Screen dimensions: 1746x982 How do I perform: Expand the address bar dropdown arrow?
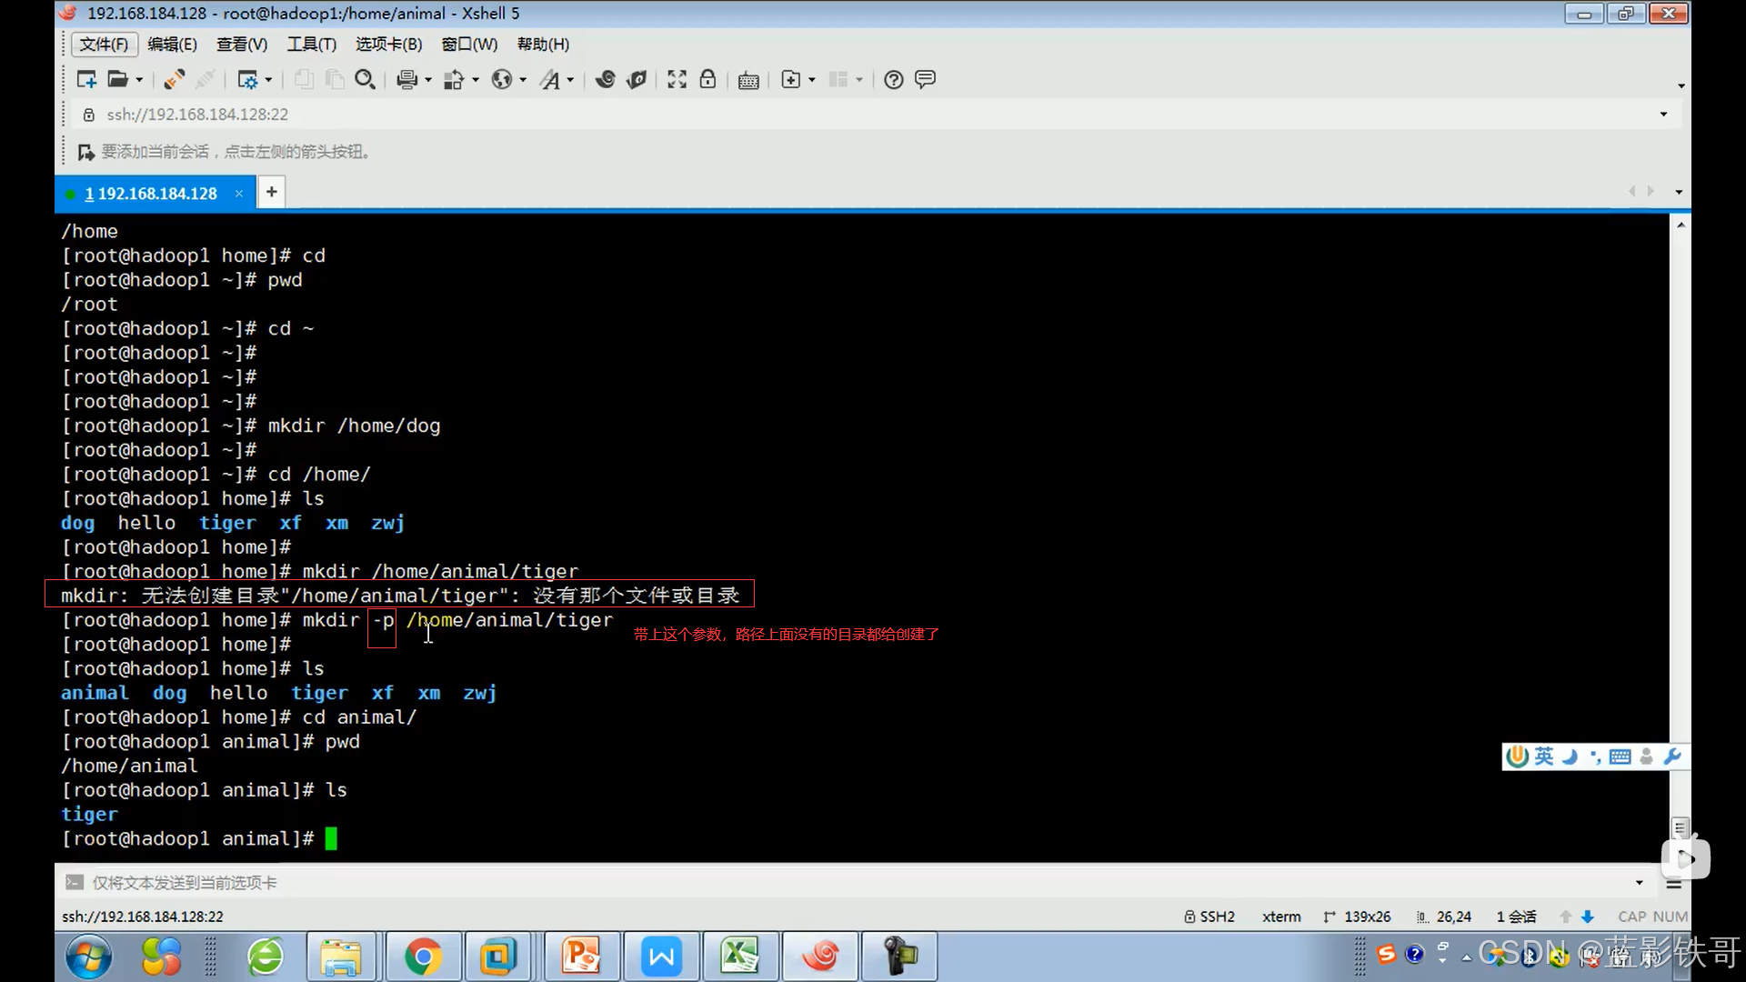pyautogui.click(x=1663, y=115)
